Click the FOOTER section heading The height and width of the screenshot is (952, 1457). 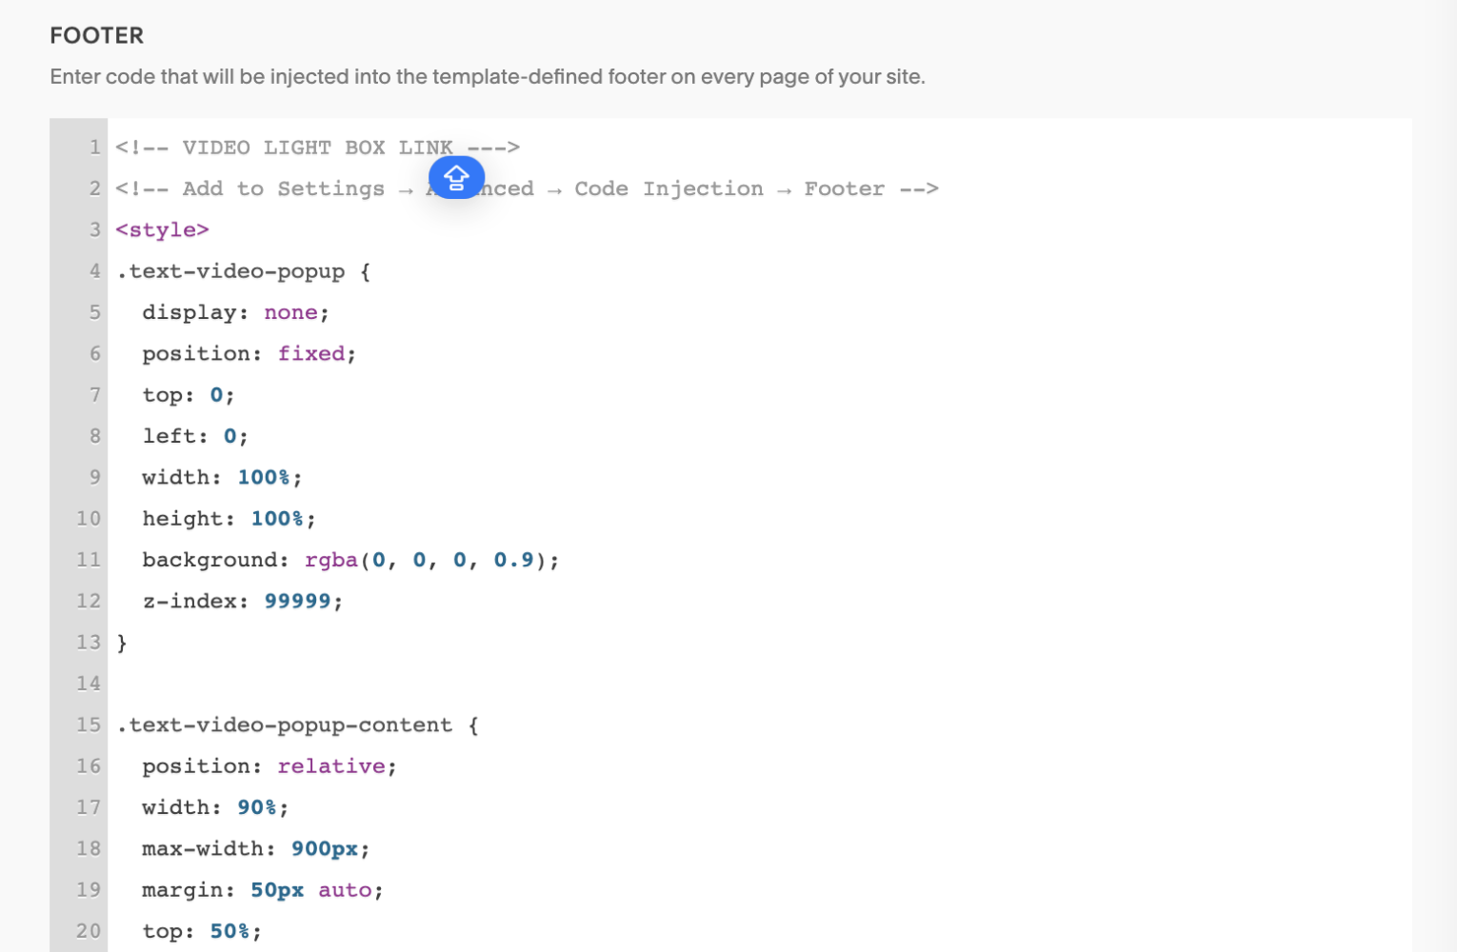click(x=97, y=35)
